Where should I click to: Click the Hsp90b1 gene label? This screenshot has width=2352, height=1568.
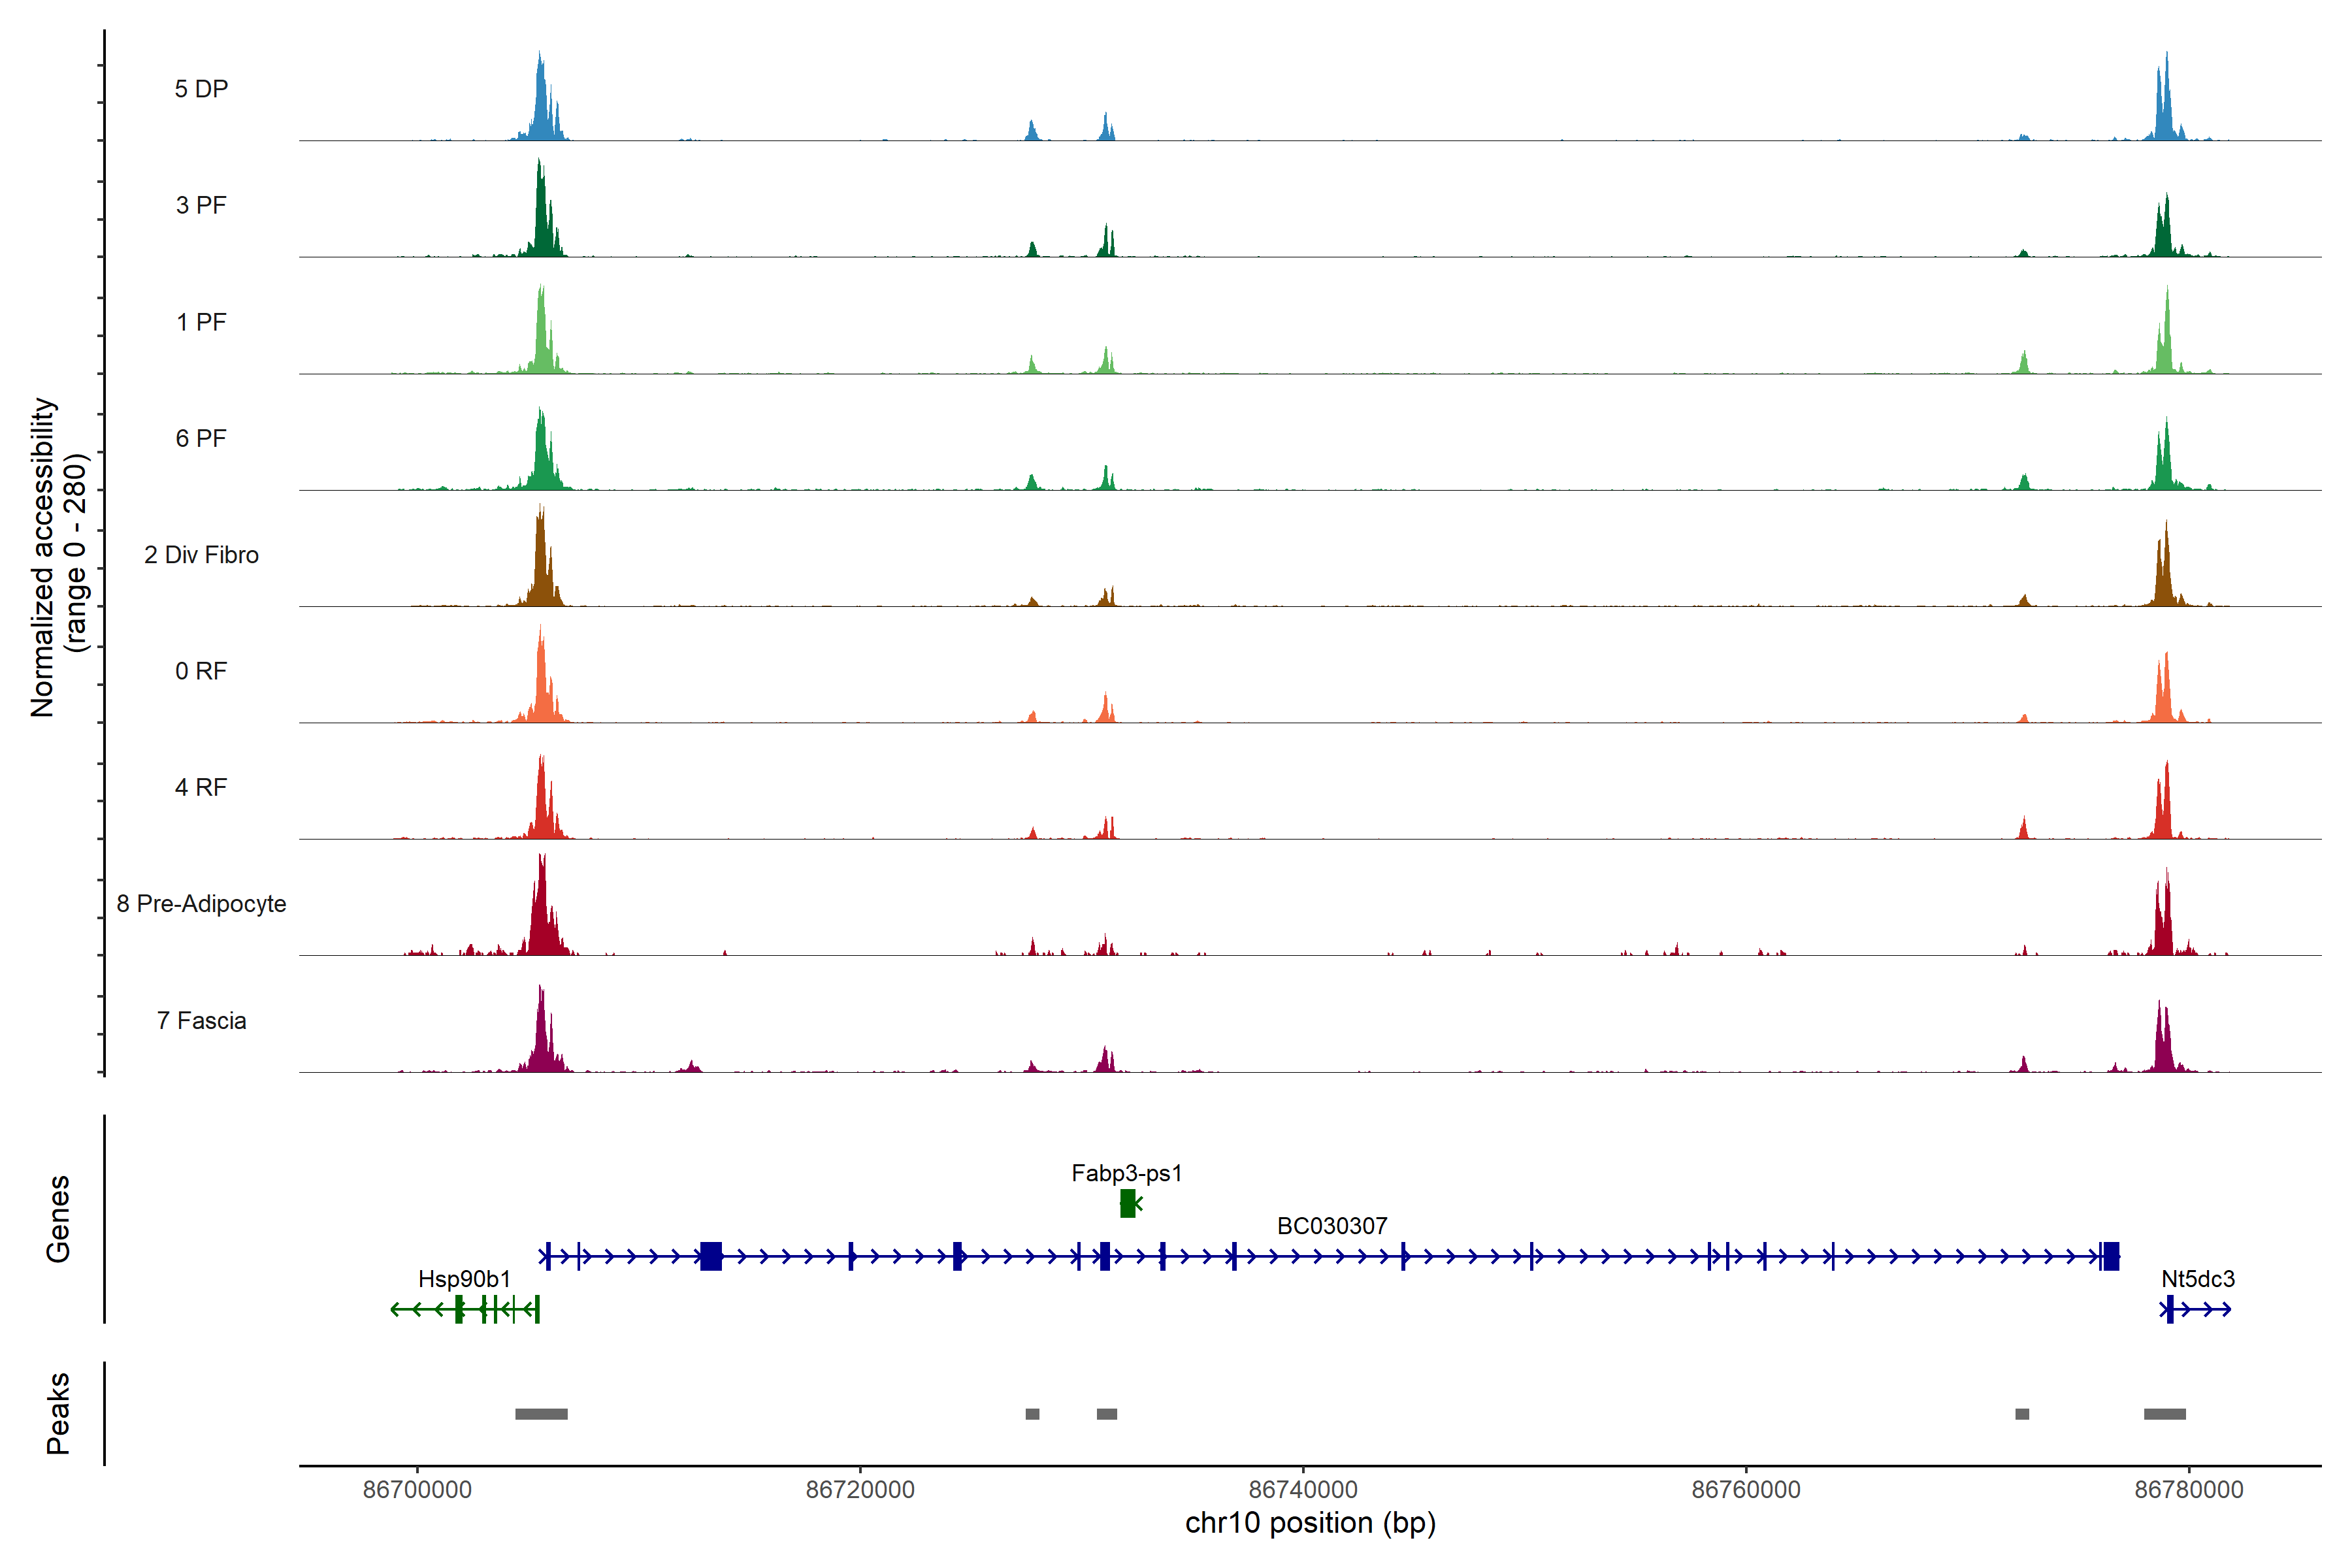point(464,1278)
